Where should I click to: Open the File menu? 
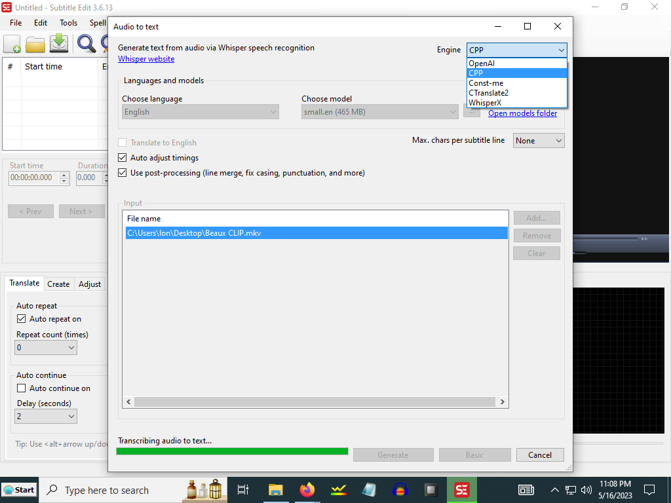[16, 23]
